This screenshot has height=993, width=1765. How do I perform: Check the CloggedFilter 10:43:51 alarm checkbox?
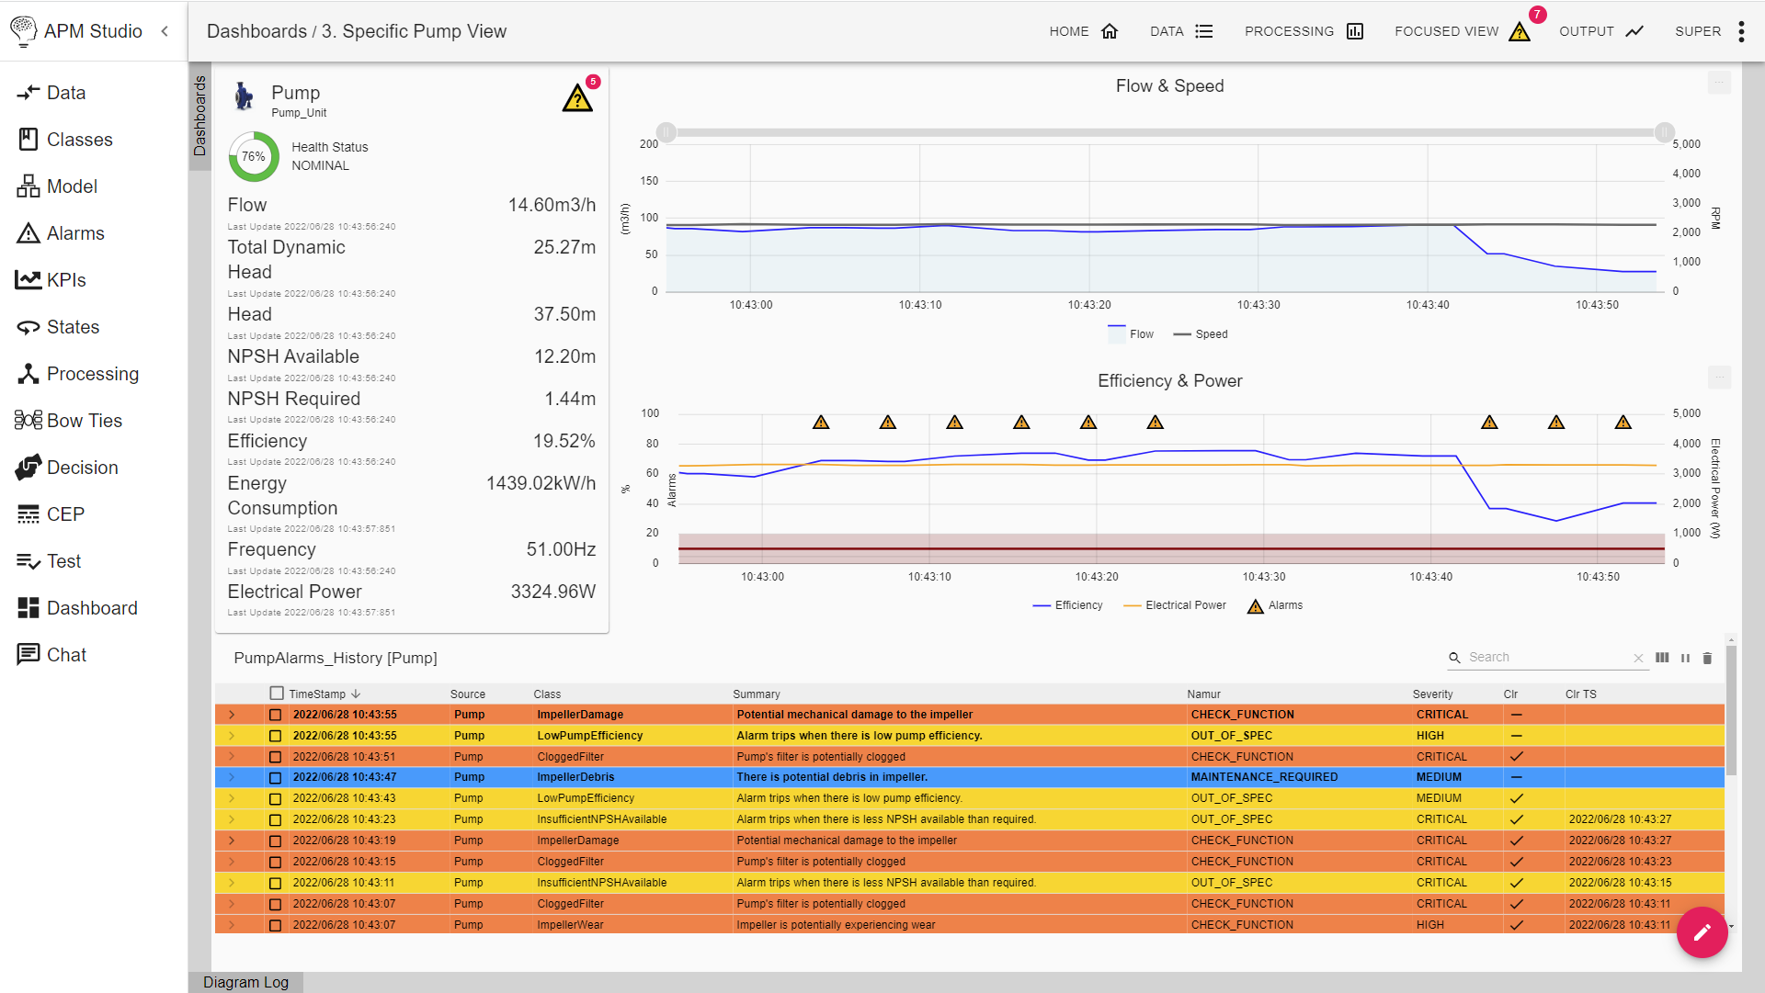[x=275, y=756]
